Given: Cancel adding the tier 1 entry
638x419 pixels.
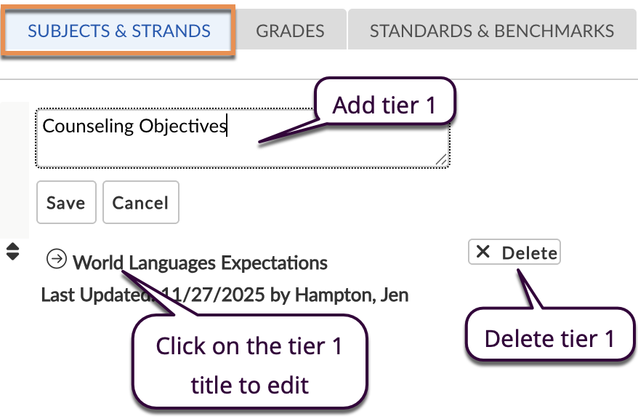Looking at the screenshot, I should pyautogui.click(x=140, y=203).
